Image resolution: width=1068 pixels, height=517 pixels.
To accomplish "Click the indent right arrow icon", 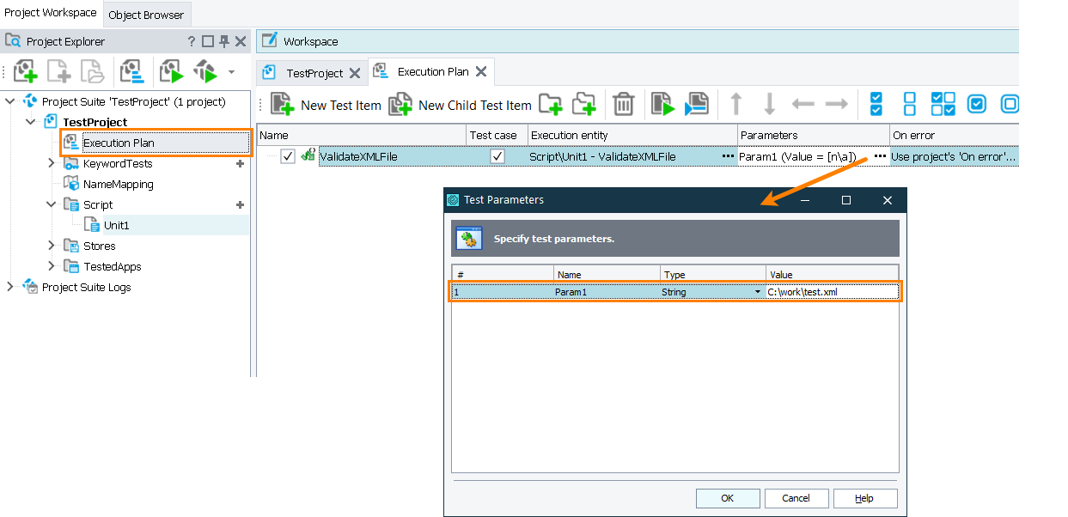I will pos(836,105).
